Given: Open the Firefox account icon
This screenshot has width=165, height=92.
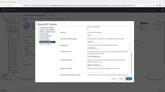Looking at the screenshot, I should 160,5.
